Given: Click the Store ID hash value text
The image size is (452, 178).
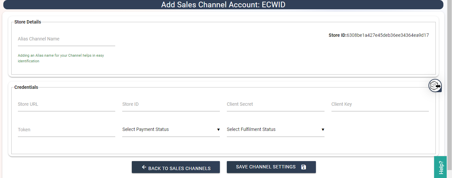Looking at the screenshot, I should tap(388, 35).
